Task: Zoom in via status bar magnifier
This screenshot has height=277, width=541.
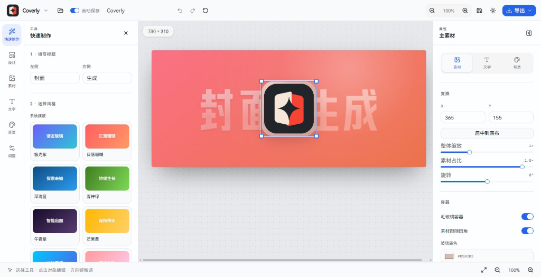Action: (x=530, y=270)
